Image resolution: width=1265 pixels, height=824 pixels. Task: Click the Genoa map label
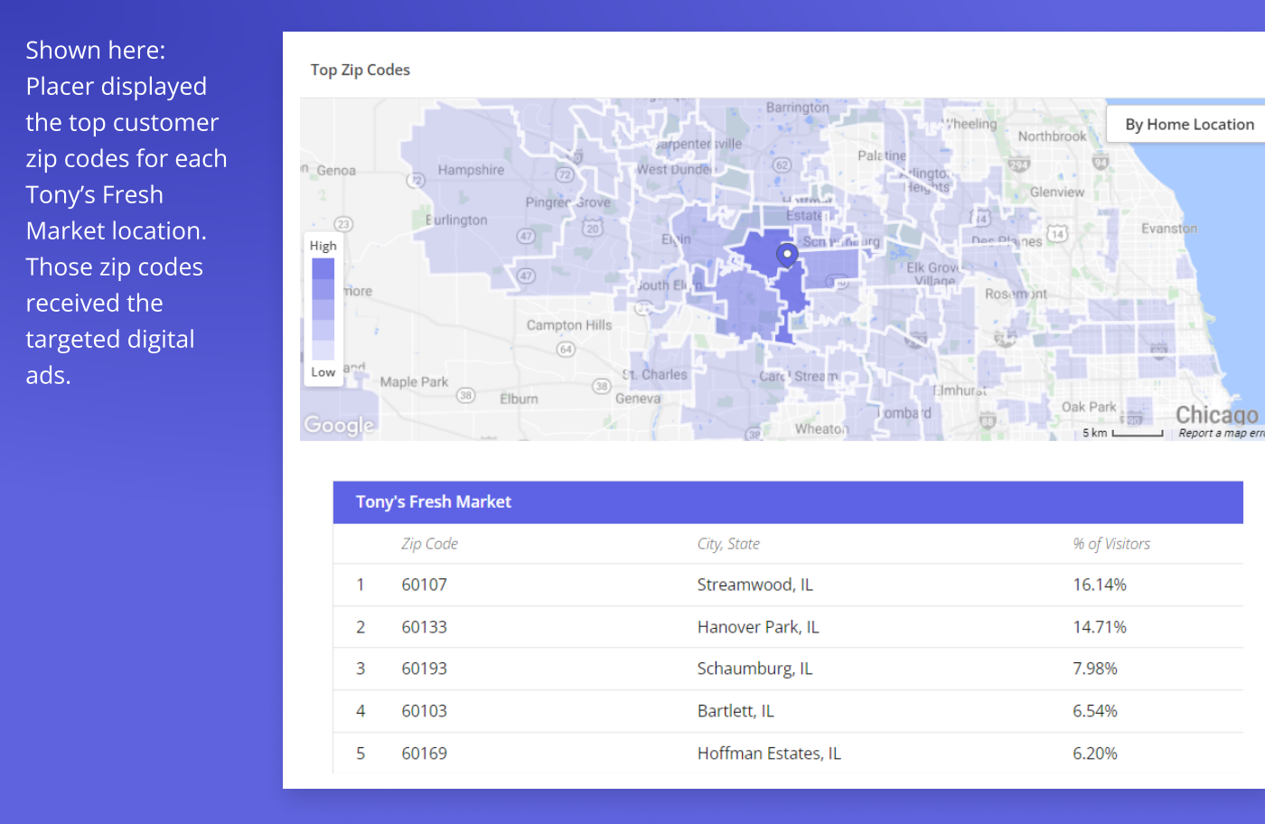336,171
